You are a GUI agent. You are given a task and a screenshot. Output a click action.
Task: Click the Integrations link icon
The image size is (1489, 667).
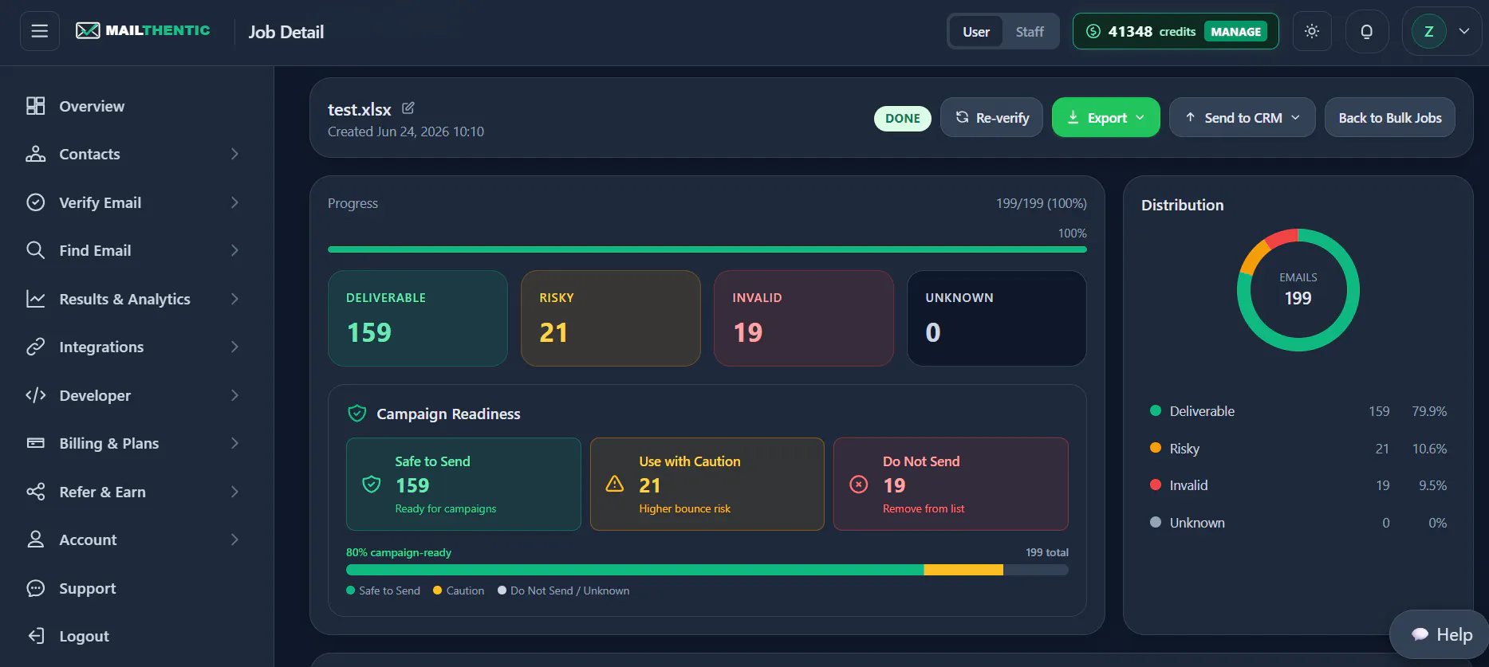click(x=36, y=347)
